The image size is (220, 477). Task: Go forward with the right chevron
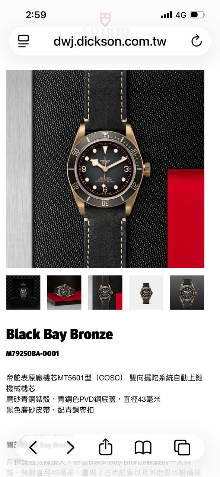click(70, 447)
